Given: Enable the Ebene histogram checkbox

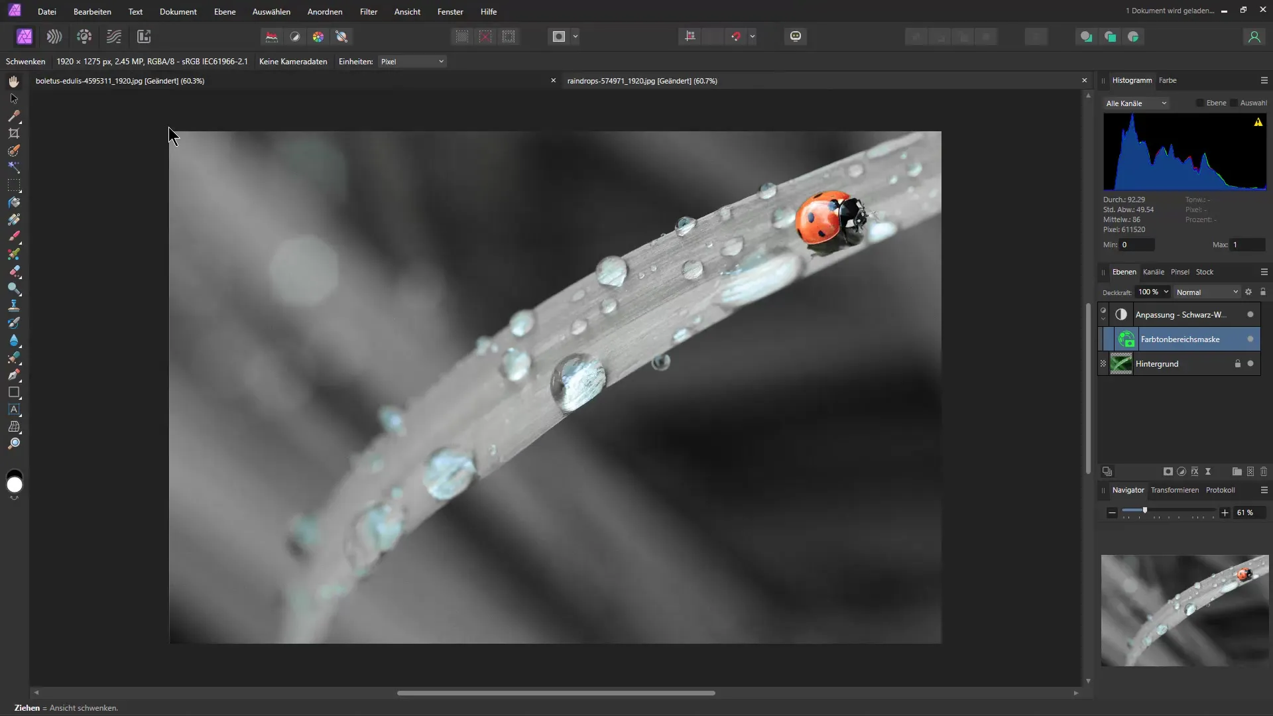Looking at the screenshot, I should [1200, 103].
